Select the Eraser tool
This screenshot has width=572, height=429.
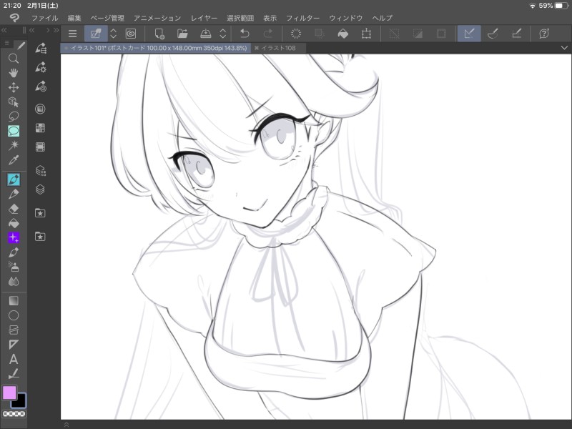pyautogui.click(x=14, y=209)
